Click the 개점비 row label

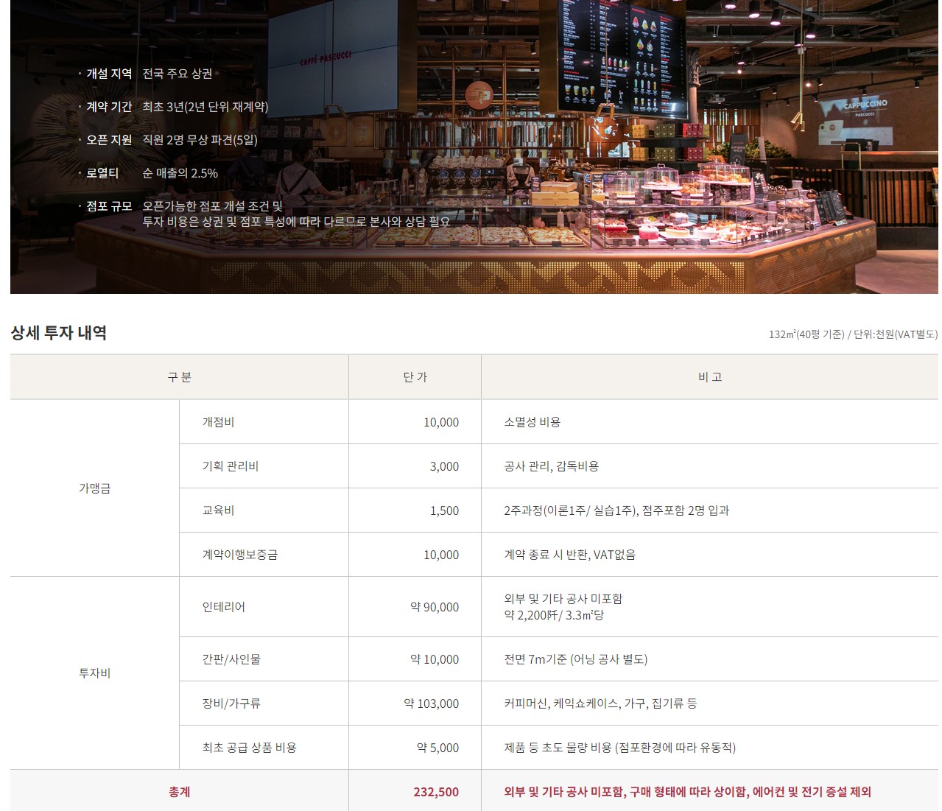(218, 422)
